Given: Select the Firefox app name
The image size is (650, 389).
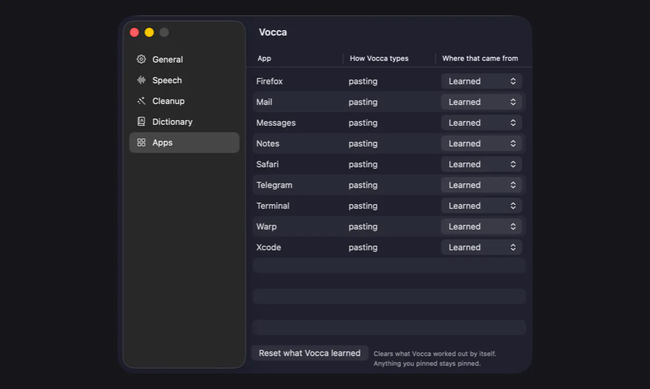Looking at the screenshot, I should tap(269, 81).
